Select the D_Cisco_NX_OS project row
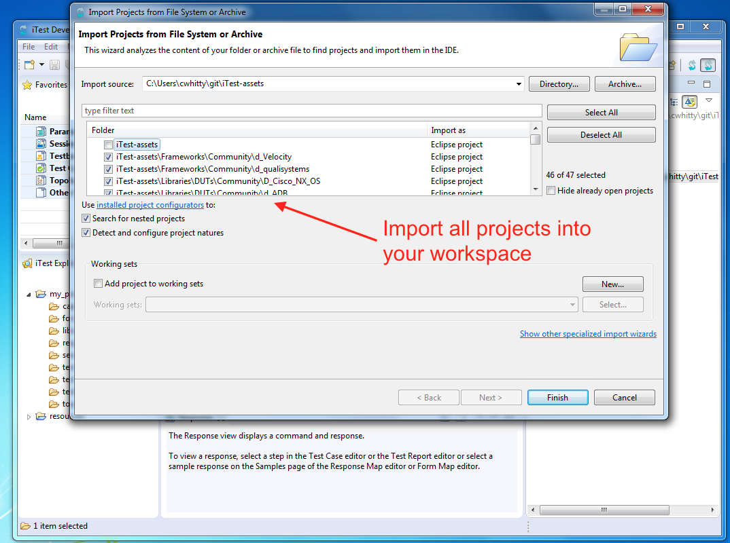 [218, 181]
